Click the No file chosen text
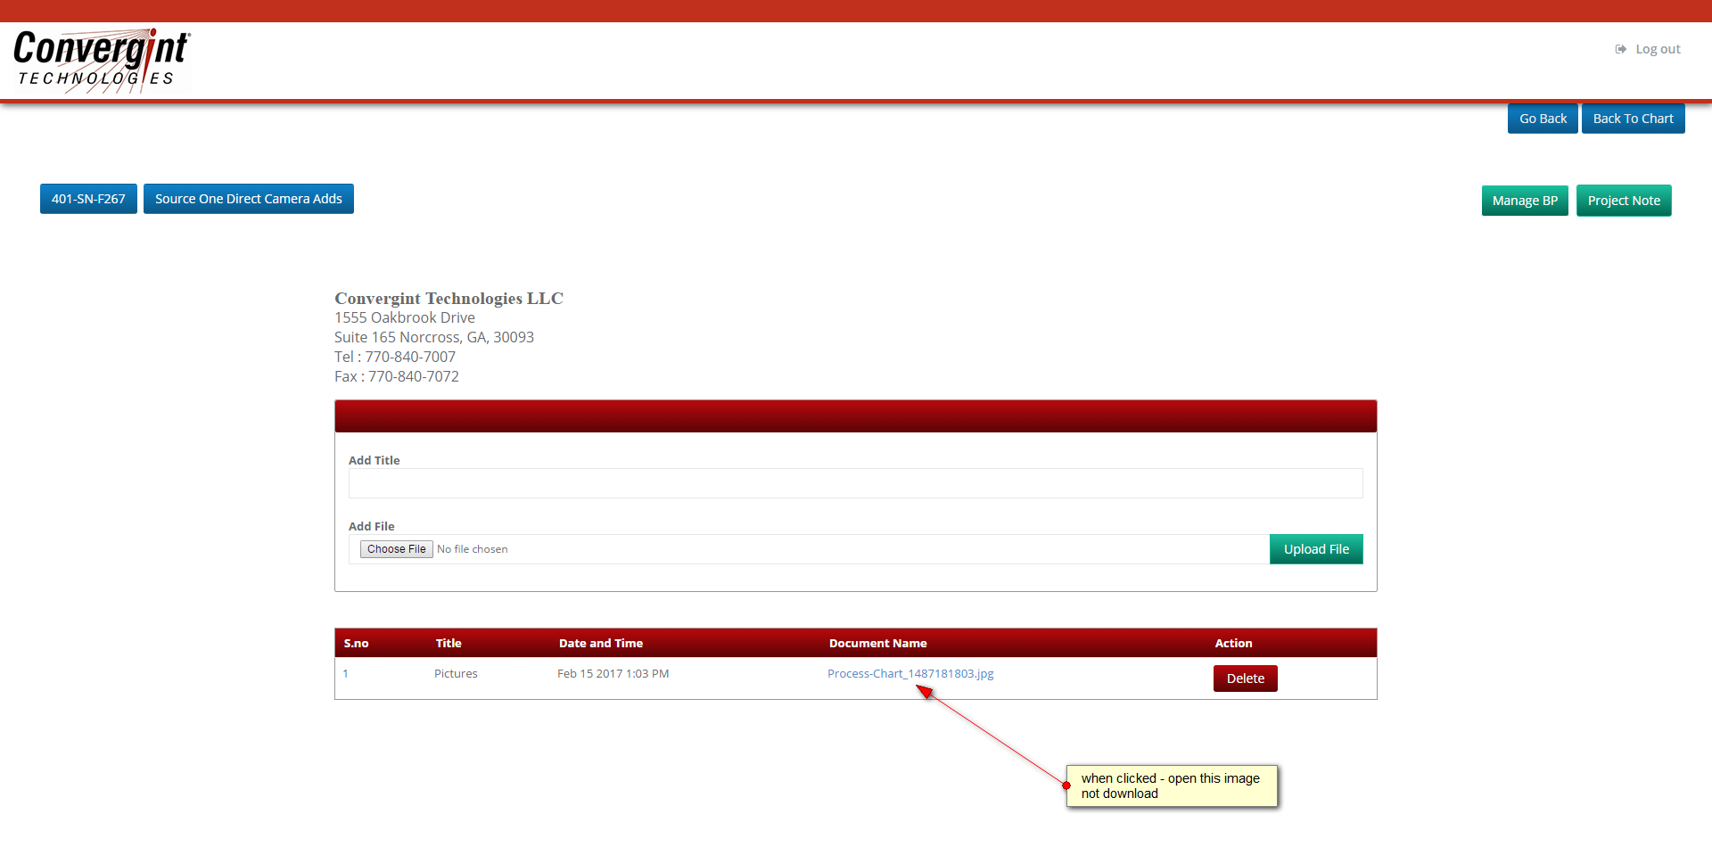 pos(473,549)
